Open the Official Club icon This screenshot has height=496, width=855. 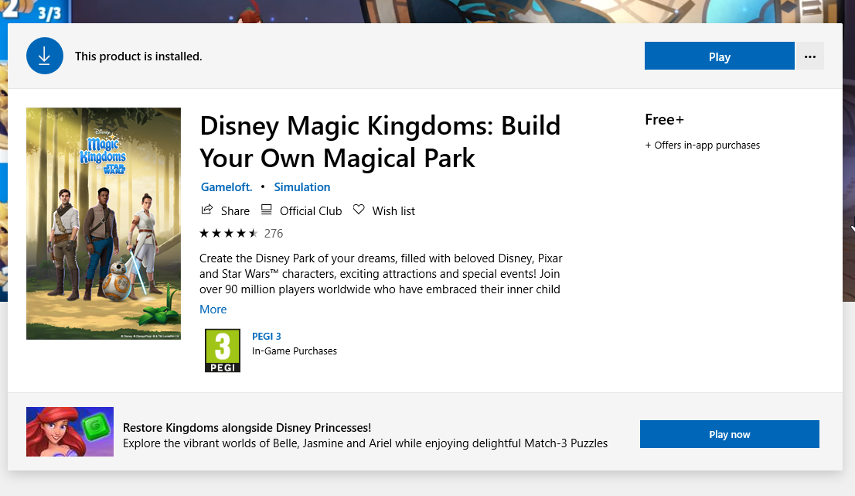(x=267, y=210)
